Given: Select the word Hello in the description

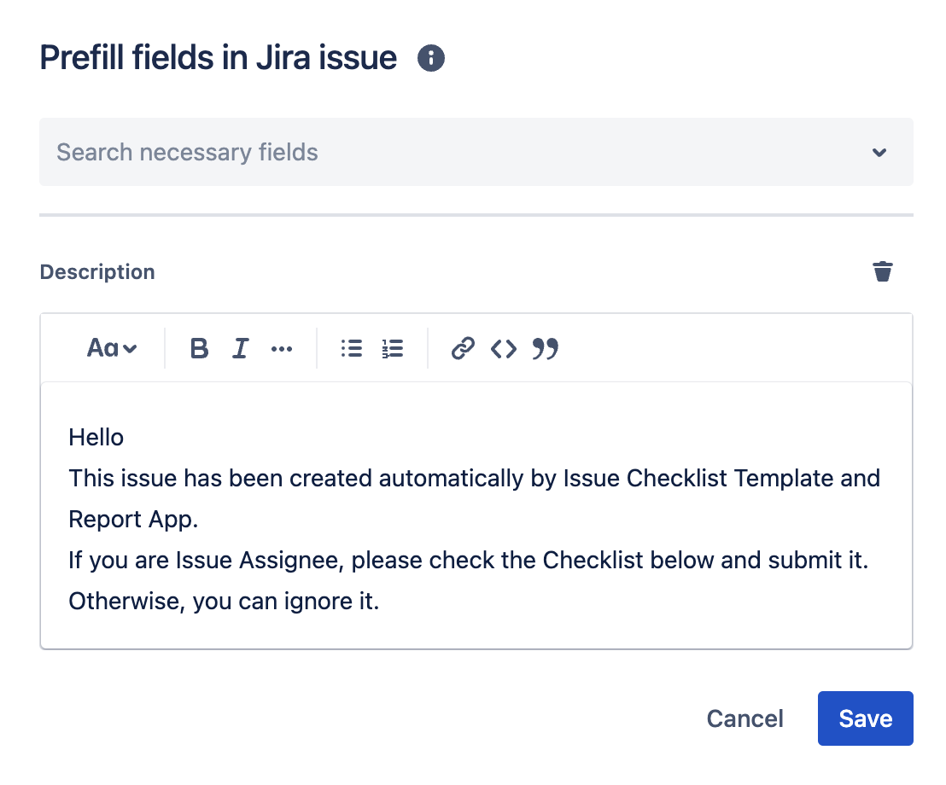Looking at the screenshot, I should click(x=96, y=437).
